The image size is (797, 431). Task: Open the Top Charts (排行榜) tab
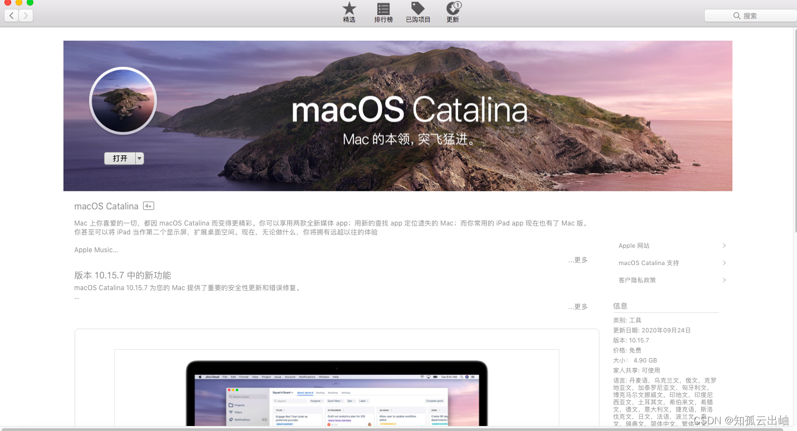coord(383,12)
